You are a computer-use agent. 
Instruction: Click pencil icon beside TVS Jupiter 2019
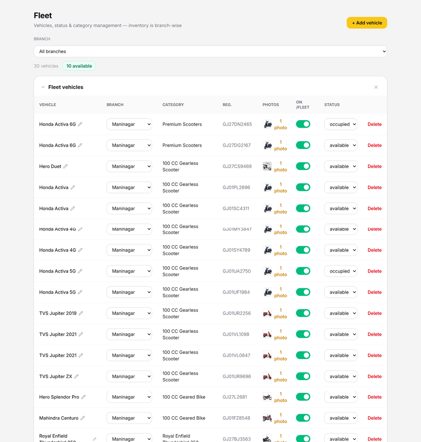[81, 313]
